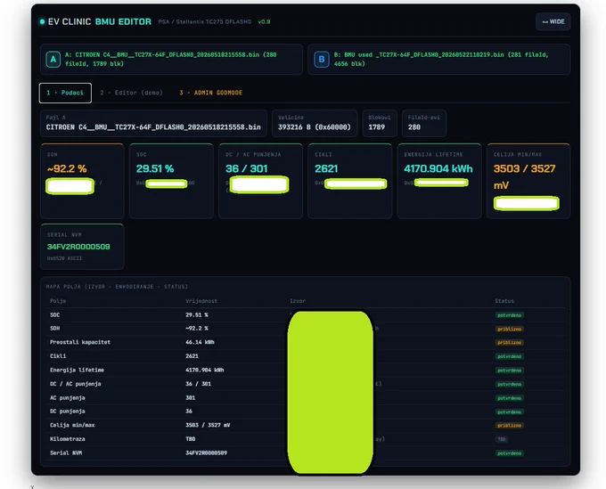Select the SOH '~92.2 %' card

(82, 181)
